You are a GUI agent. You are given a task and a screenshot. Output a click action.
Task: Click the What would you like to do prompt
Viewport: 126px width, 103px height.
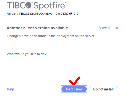point(27,54)
